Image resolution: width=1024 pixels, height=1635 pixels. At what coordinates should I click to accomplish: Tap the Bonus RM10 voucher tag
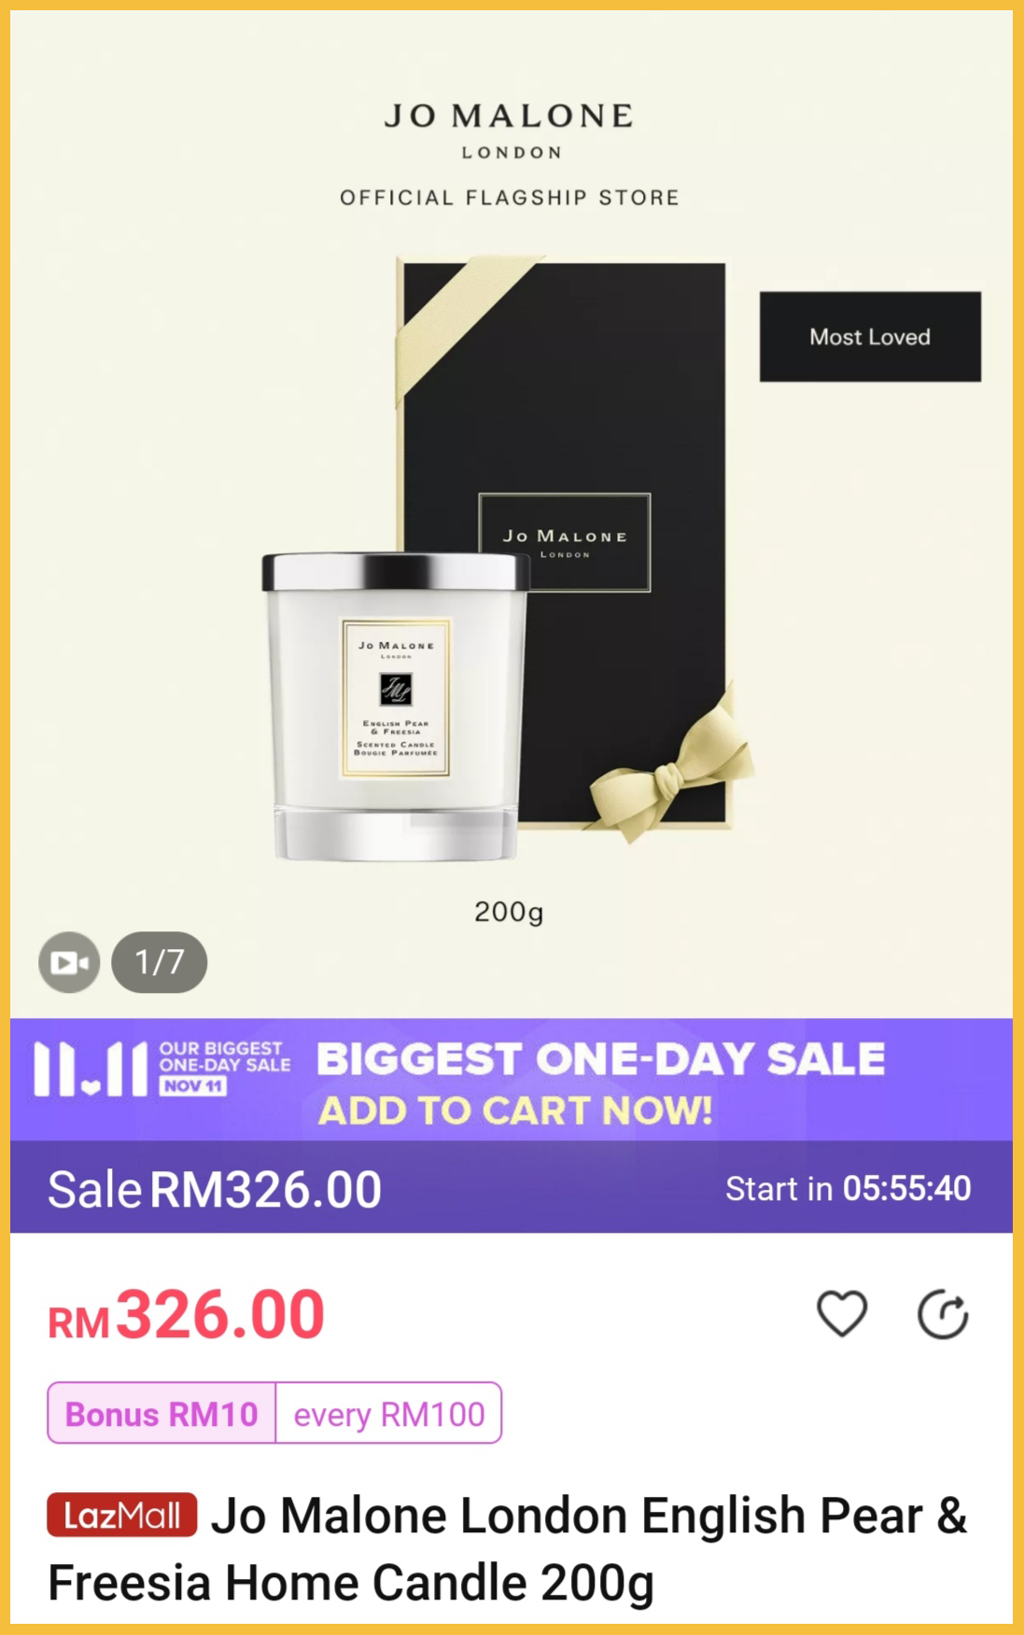[x=161, y=1414]
